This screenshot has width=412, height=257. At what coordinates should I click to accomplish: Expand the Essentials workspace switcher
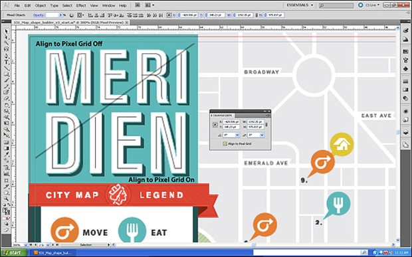tap(300, 5)
